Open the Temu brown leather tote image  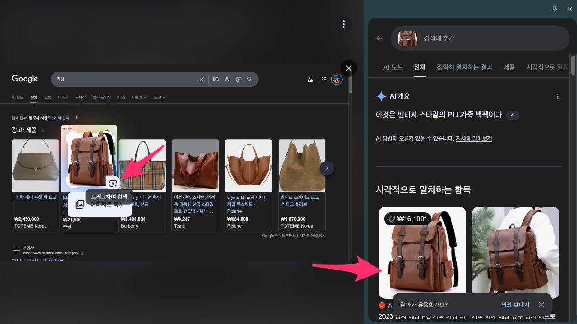pos(195,165)
